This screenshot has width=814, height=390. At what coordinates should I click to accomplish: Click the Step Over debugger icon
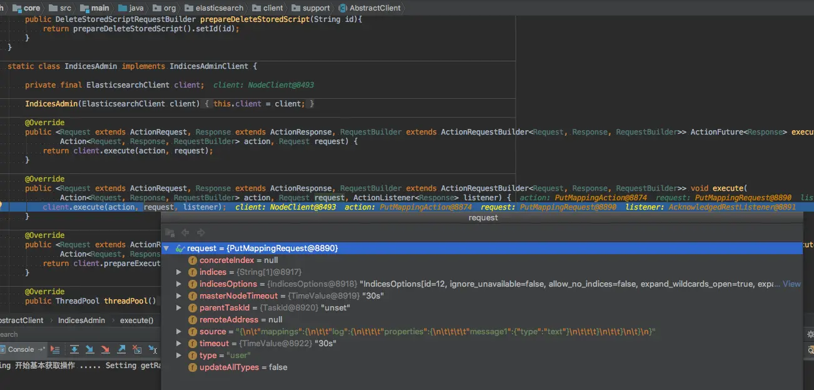pyautogui.click(x=74, y=349)
